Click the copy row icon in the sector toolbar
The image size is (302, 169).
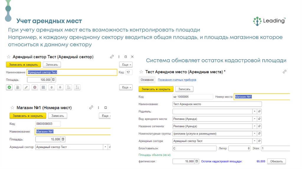pyautogui.click(x=18, y=87)
